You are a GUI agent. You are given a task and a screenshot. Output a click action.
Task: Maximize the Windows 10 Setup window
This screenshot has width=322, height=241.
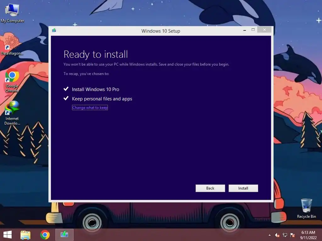click(x=253, y=30)
